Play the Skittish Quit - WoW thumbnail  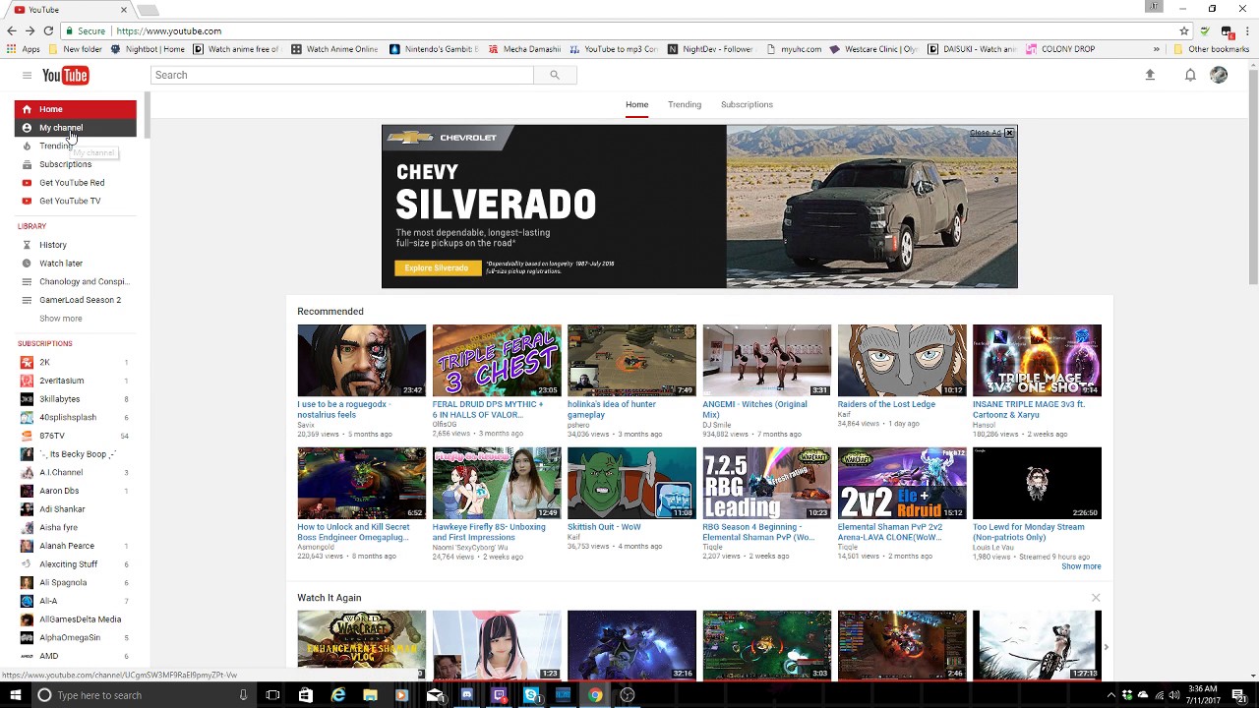[631, 483]
